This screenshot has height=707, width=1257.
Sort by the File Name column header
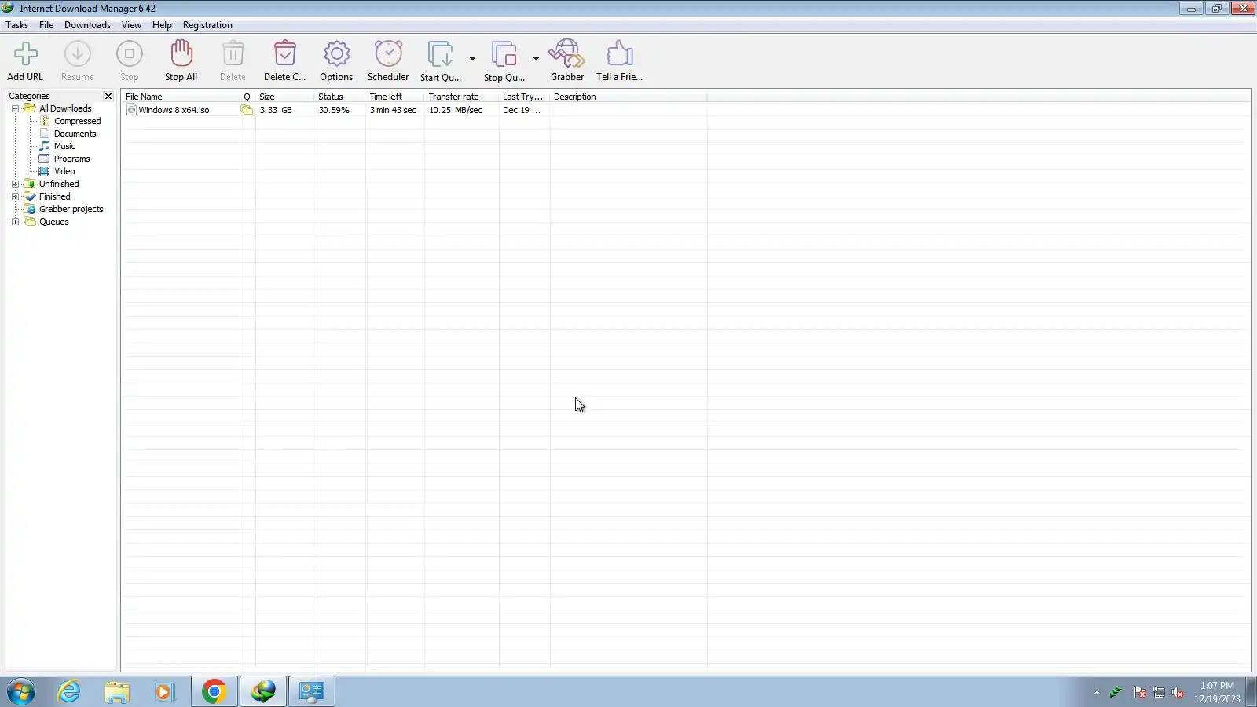tap(181, 97)
